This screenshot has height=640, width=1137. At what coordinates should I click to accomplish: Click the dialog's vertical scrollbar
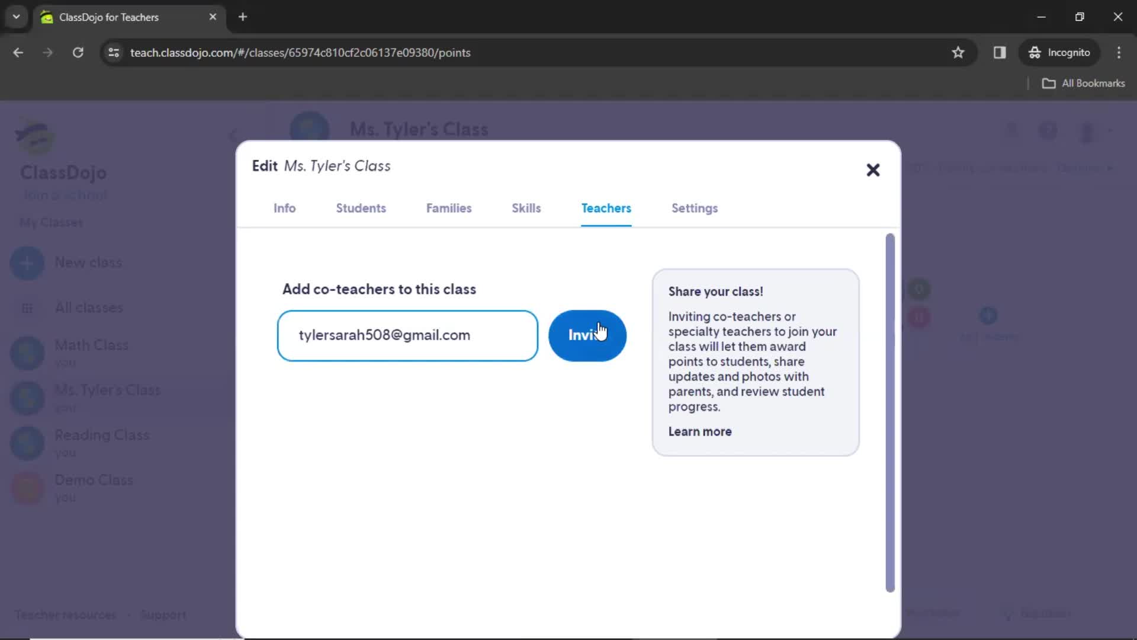point(889,412)
